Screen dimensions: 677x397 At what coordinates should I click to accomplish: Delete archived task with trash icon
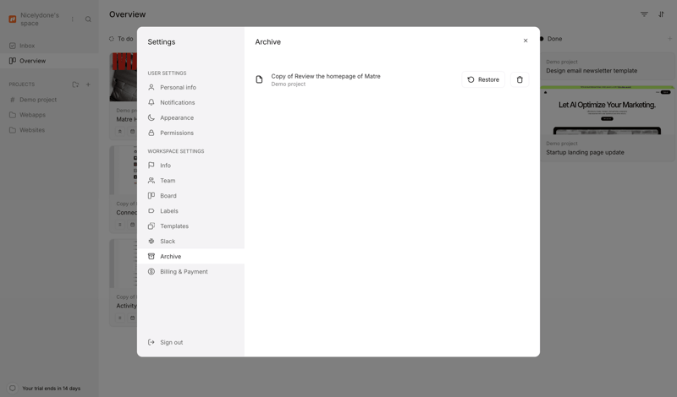pyautogui.click(x=520, y=79)
